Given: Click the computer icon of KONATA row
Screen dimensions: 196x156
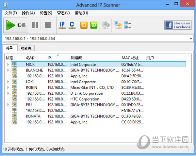Looking at the screenshot, I should click(x=14, y=116).
